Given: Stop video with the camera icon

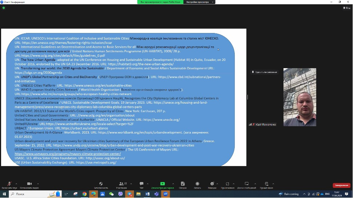Looking at the screenshot, I should tap(29, 185).
